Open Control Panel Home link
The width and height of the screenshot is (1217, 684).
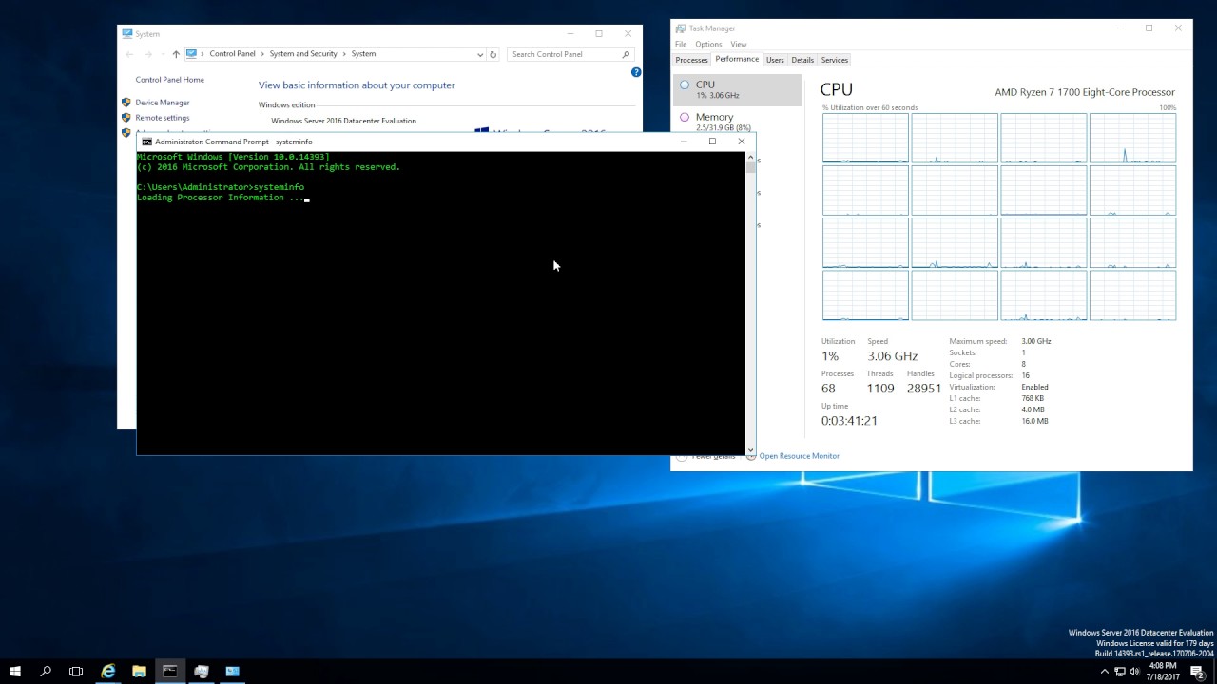[169, 80]
